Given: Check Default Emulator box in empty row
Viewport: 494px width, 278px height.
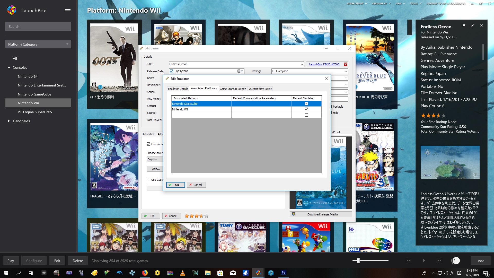Looking at the screenshot, I should 306,115.
